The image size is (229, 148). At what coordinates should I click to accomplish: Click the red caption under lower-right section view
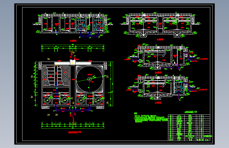(158, 102)
